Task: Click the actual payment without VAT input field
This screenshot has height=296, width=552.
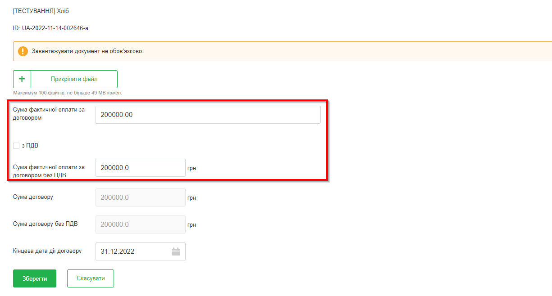Action: pos(140,168)
